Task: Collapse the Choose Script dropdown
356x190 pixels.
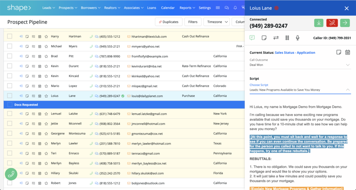Action: tap(300, 90)
